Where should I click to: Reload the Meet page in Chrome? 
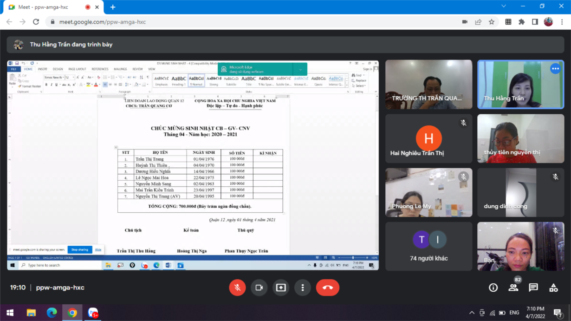[36, 22]
